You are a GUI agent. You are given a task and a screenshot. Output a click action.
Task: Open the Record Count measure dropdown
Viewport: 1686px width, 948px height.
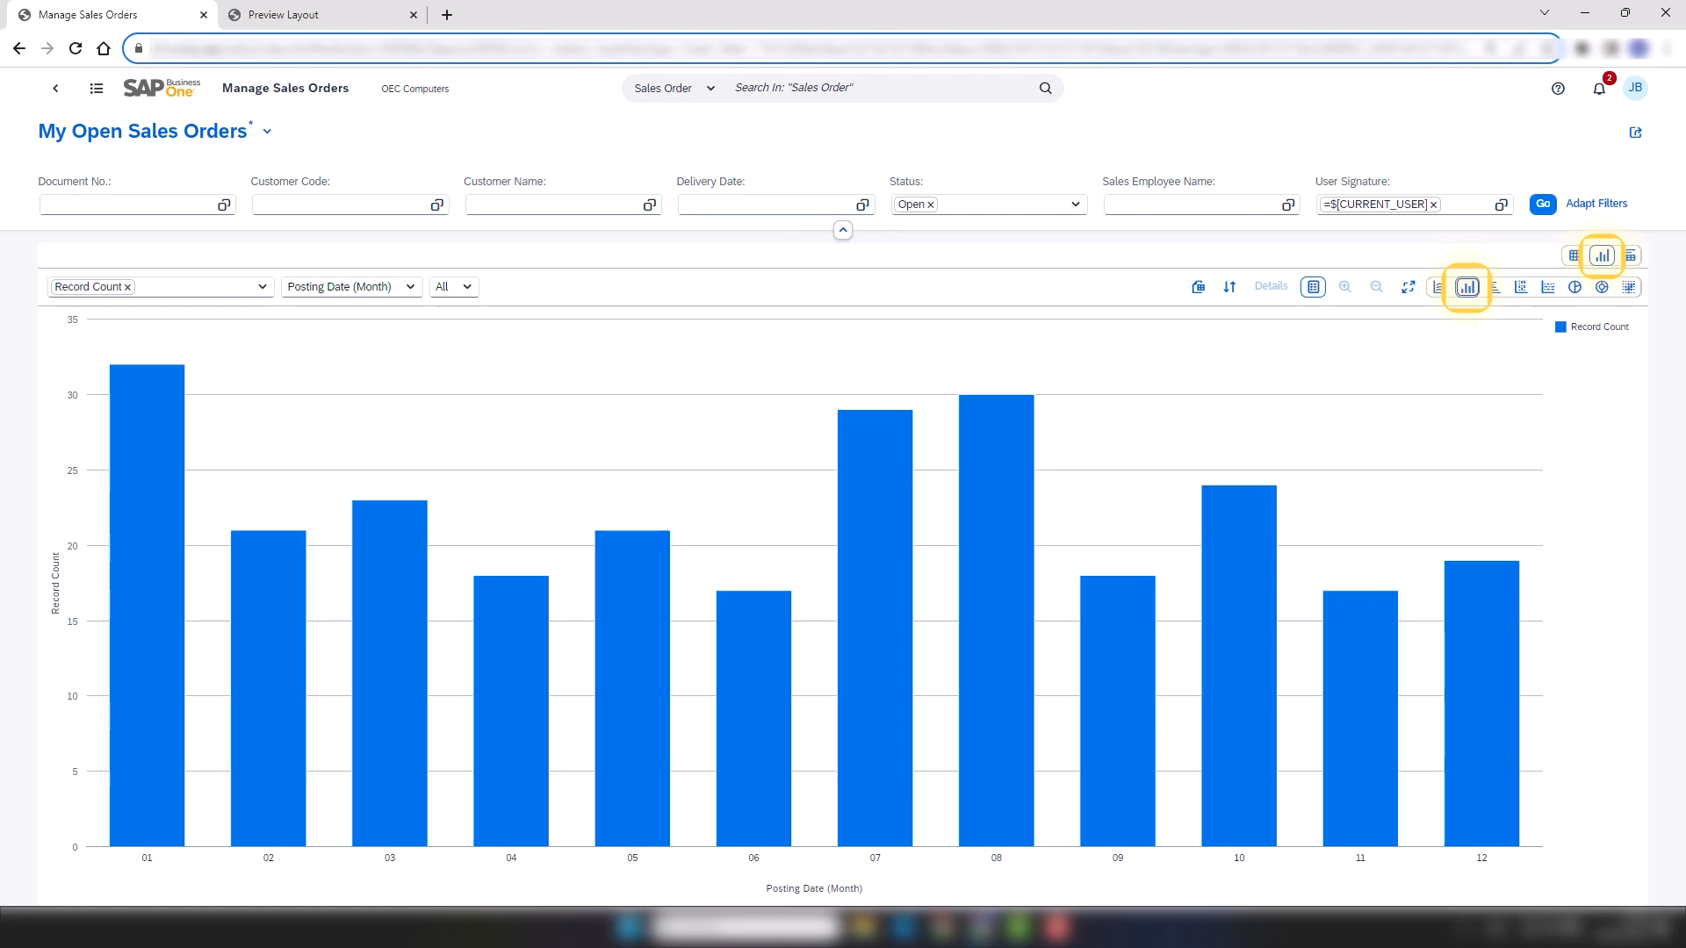coord(262,287)
